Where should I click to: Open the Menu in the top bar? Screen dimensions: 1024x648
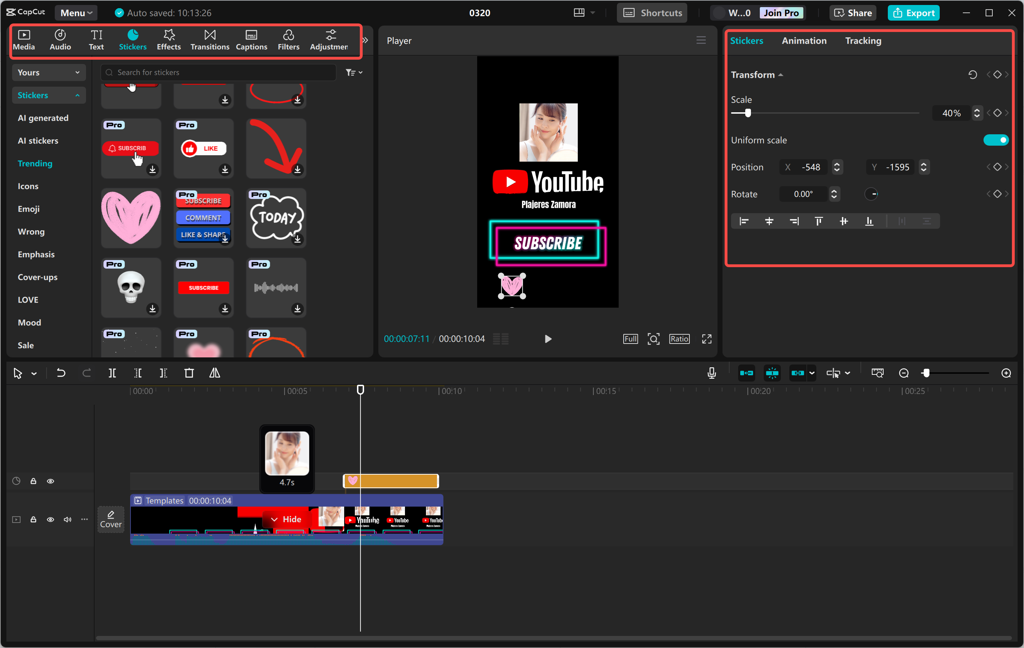(76, 12)
